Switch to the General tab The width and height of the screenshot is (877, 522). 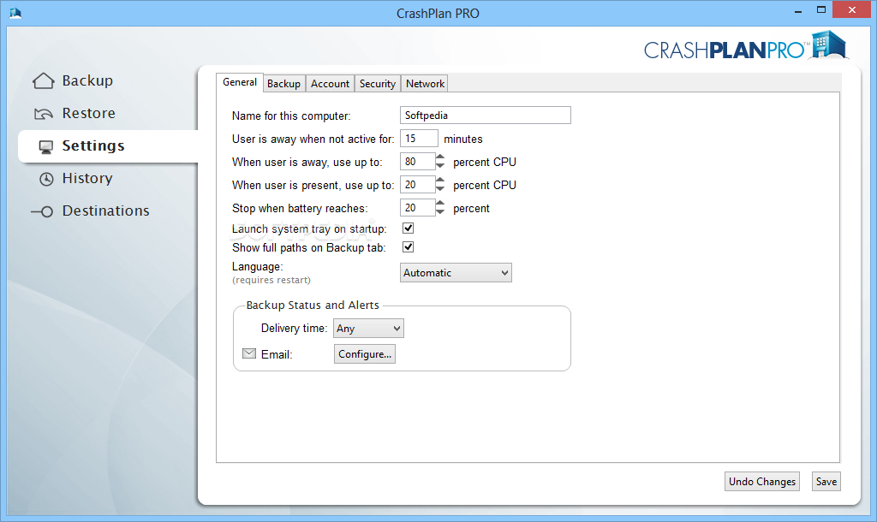(x=240, y=82)
